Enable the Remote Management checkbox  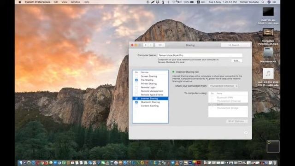(x=136, y=91)
